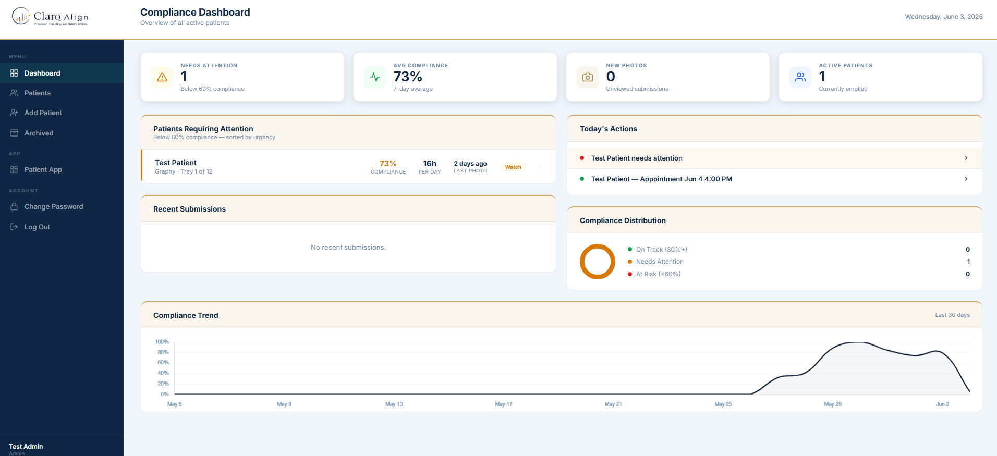
Task: Open the Dashboard menu item
Action: point(62,73)
